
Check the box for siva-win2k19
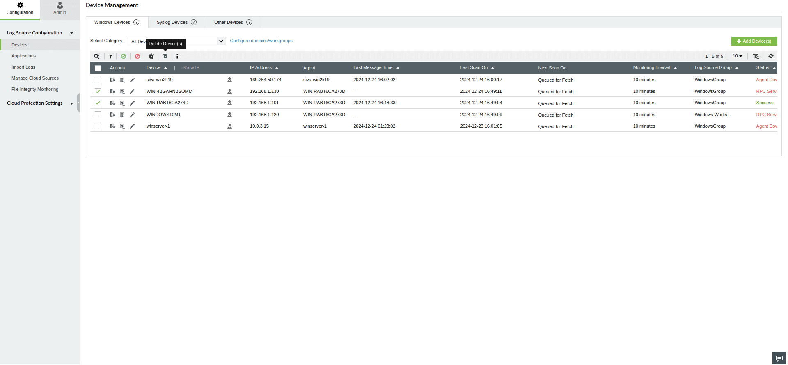coord(98,80)
